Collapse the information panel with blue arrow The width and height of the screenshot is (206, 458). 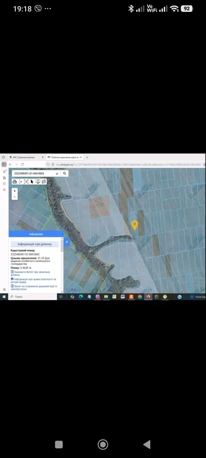click(67, 242)
